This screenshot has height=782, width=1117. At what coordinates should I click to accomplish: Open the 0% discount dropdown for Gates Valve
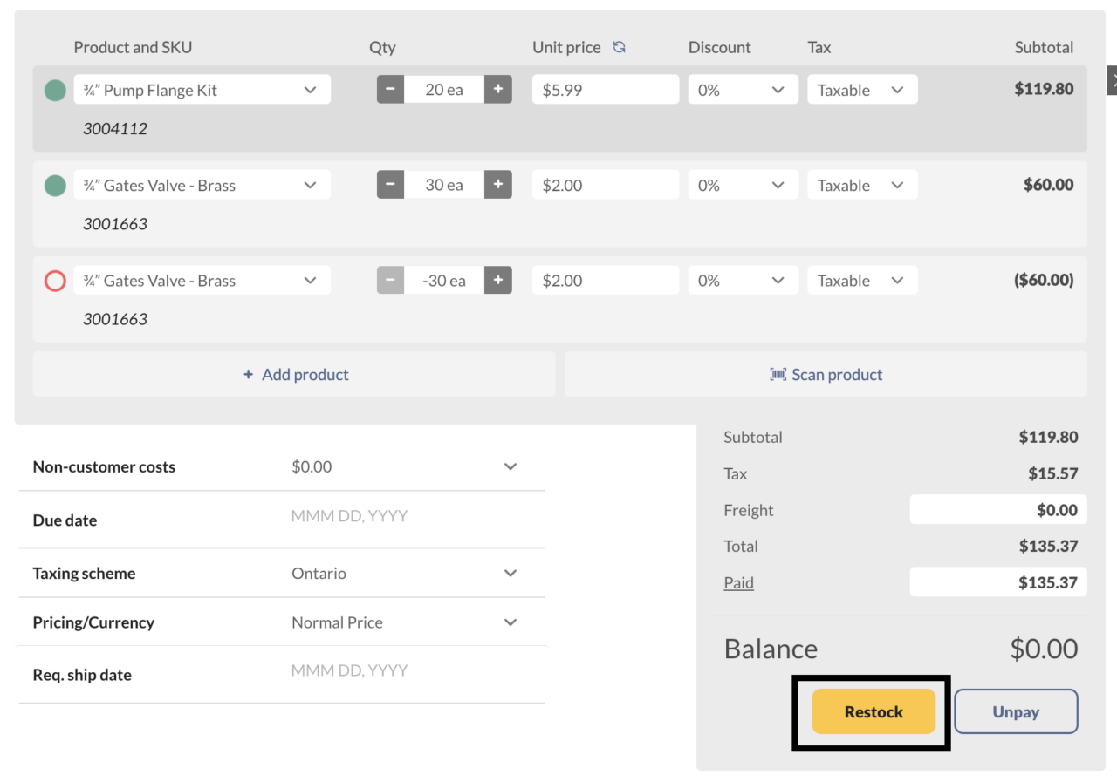[x=743, y=184]
